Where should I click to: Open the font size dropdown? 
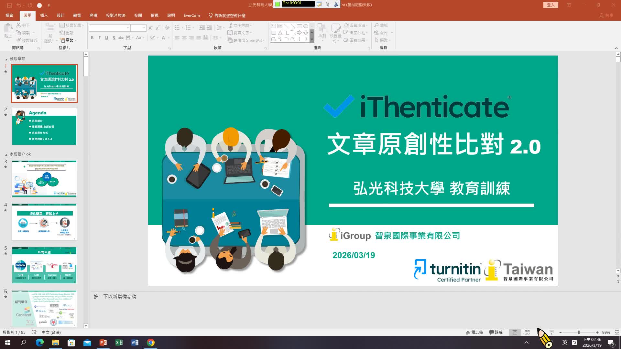click(143, 28)
